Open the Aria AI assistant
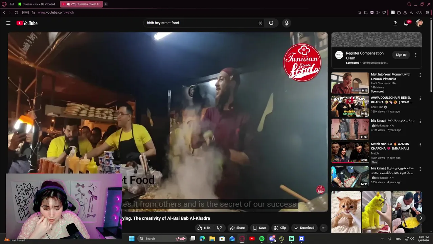 [420, 13]
